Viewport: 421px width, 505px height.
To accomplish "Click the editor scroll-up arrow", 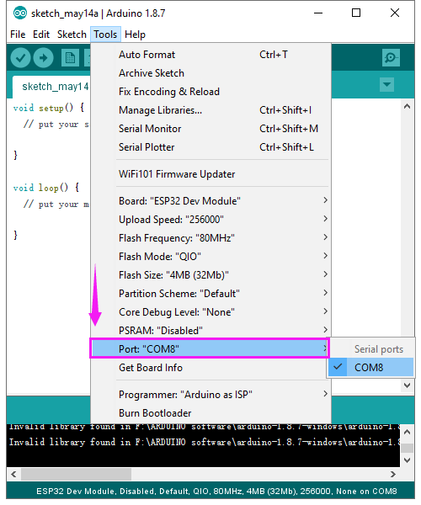I will (x=407, y=106).
